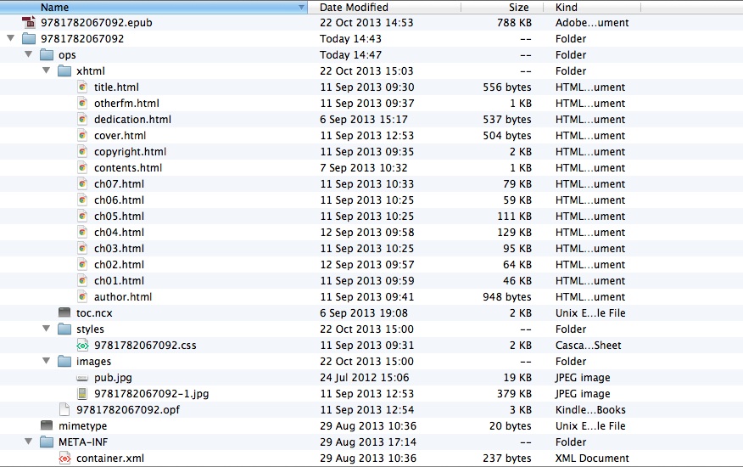This screenshot has width=743, height=467.
Task: Click the cover.html file icon
Action: coord(82,135)
